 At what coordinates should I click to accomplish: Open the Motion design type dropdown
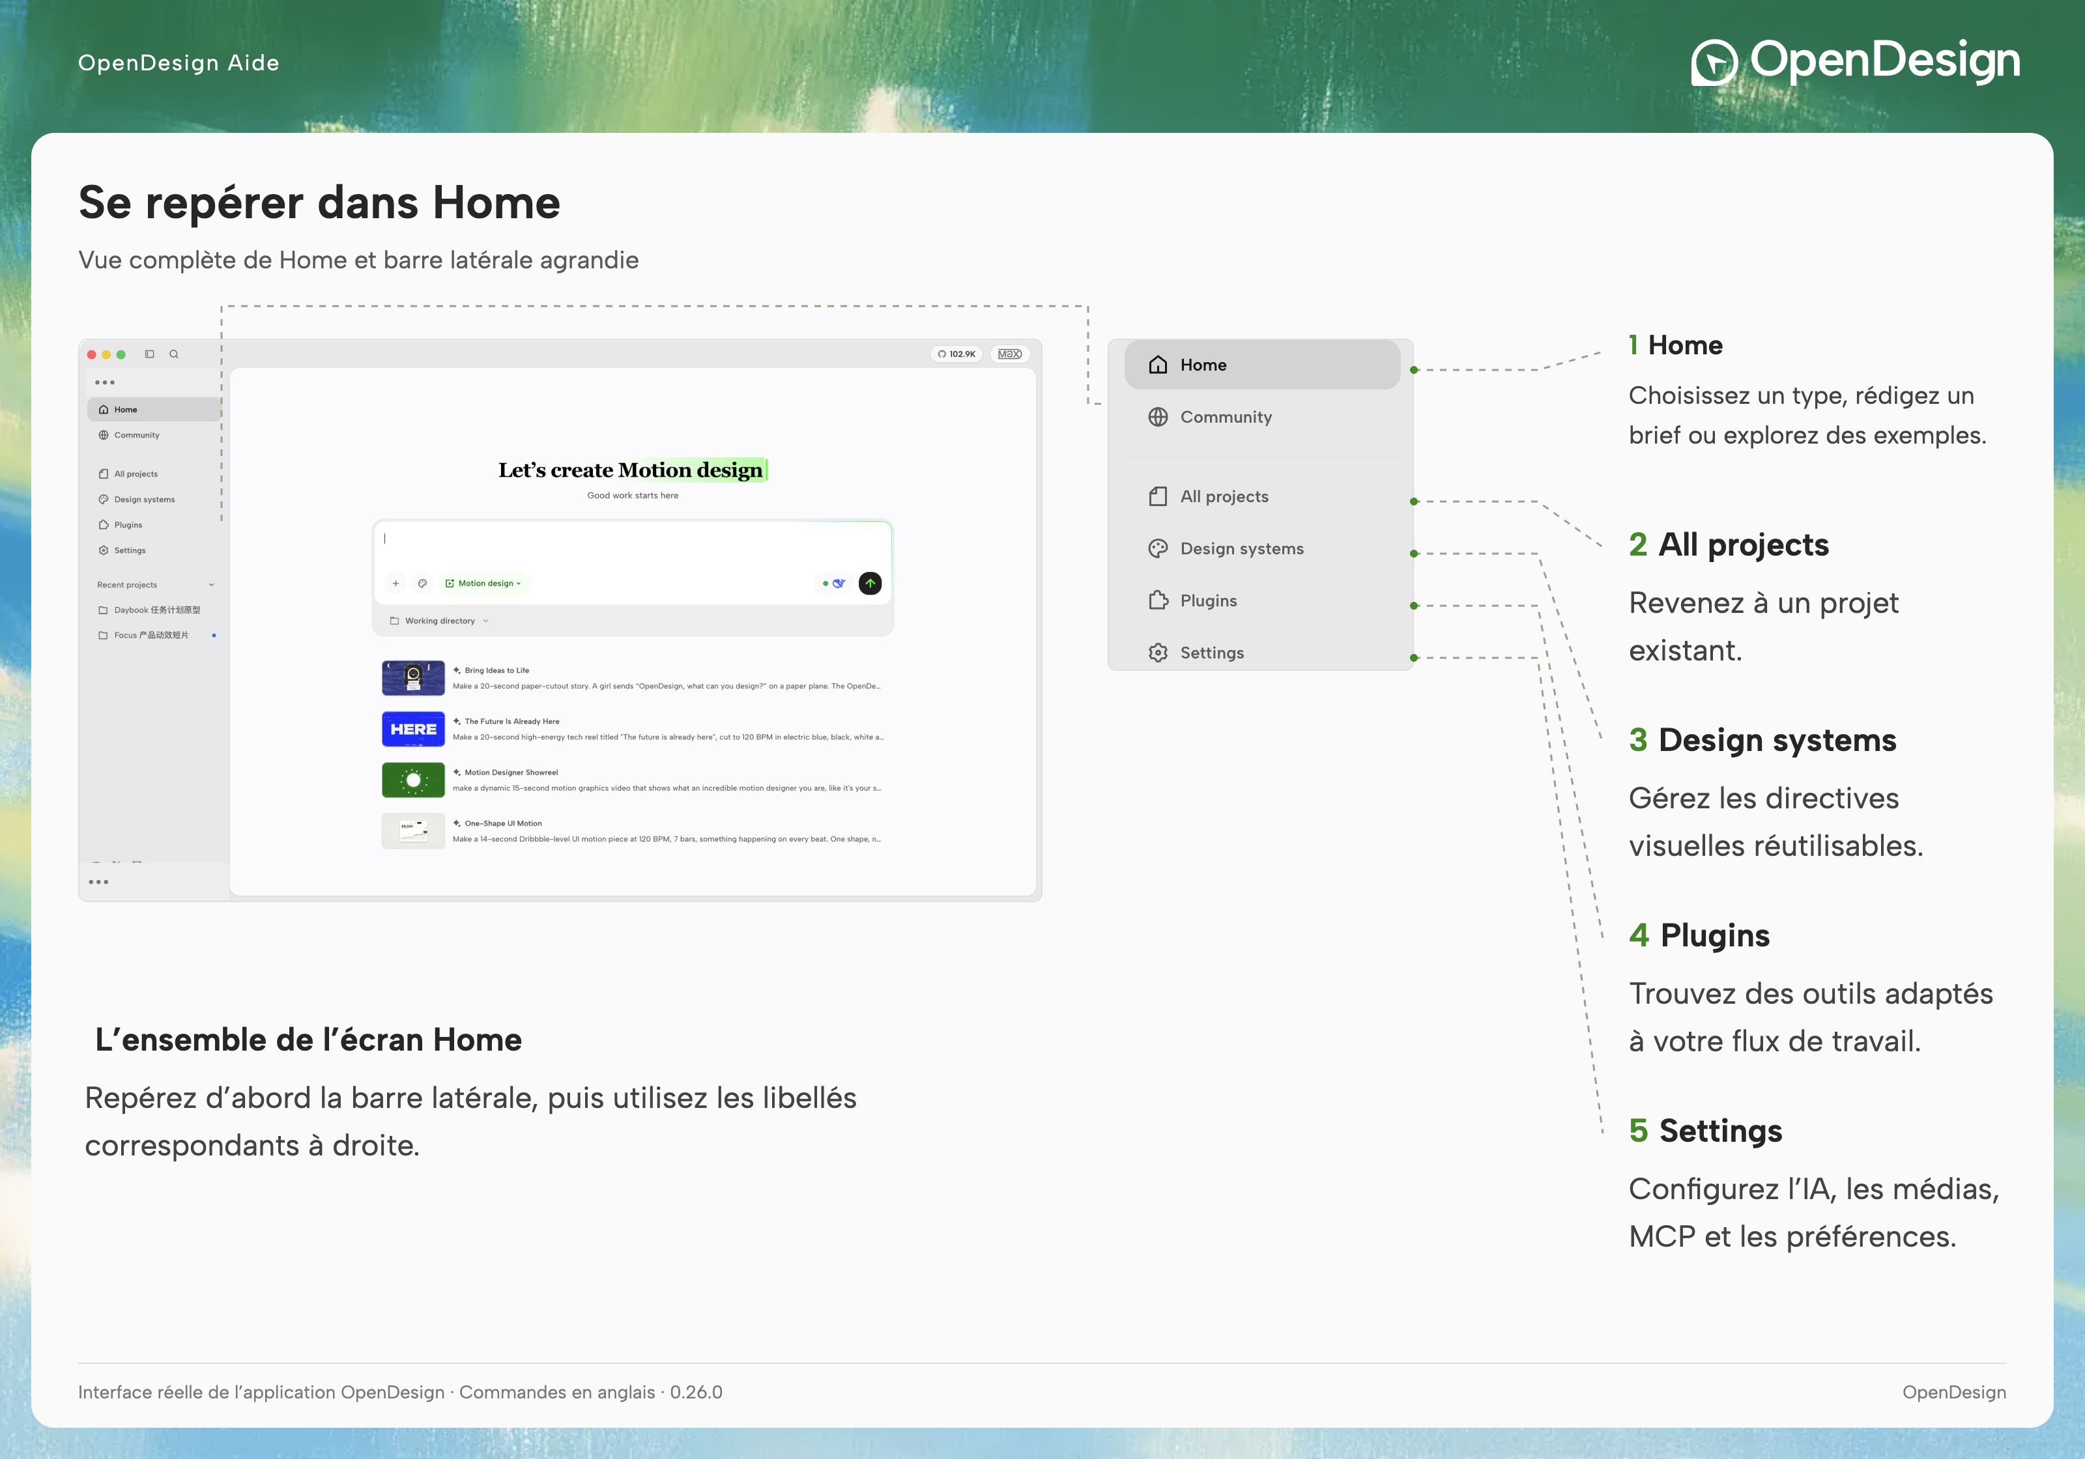(x=484, y=584)
